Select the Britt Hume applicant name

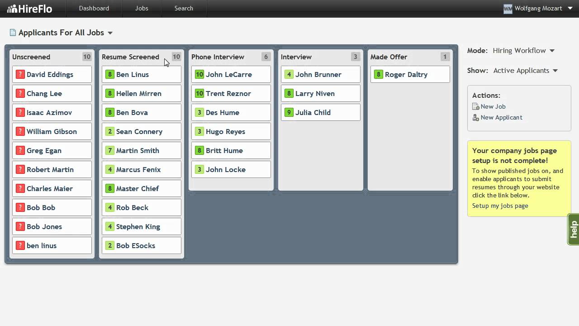tap(224, 150)
